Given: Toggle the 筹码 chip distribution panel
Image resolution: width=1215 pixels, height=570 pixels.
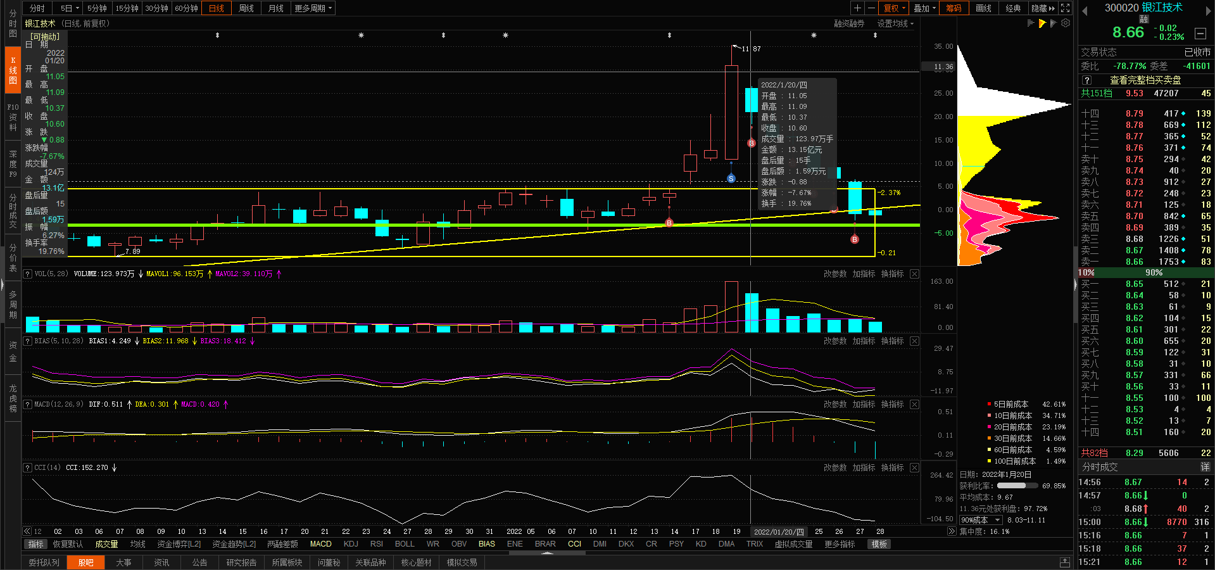Looking at the screenshot, I should (954, 8).
